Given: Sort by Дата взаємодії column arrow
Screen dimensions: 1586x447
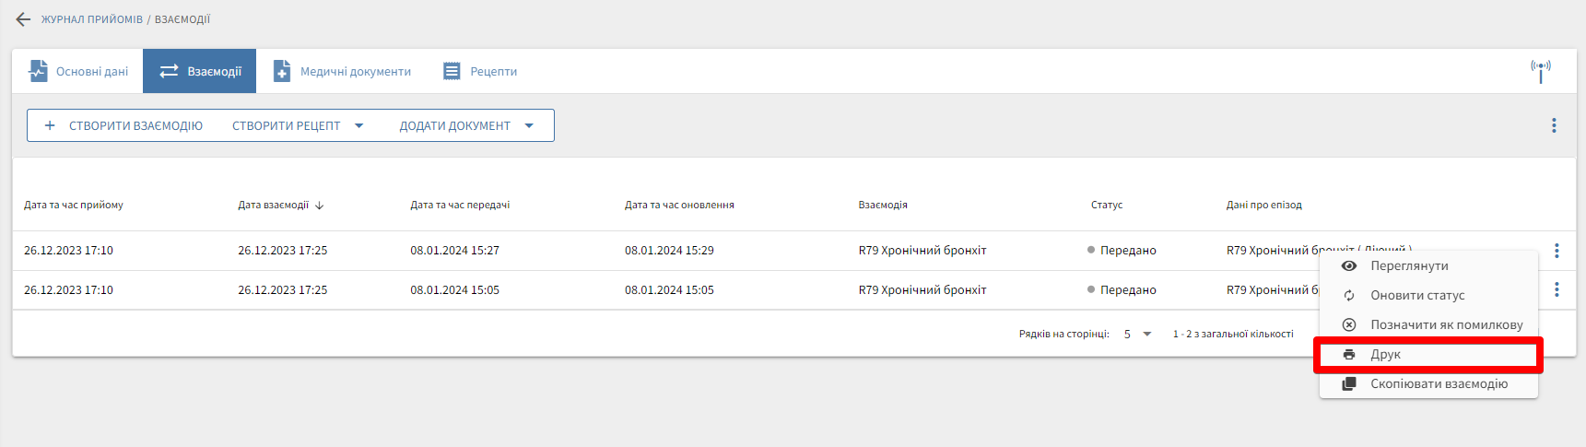Looking at the screenshot, I should (x=319, y=206).
